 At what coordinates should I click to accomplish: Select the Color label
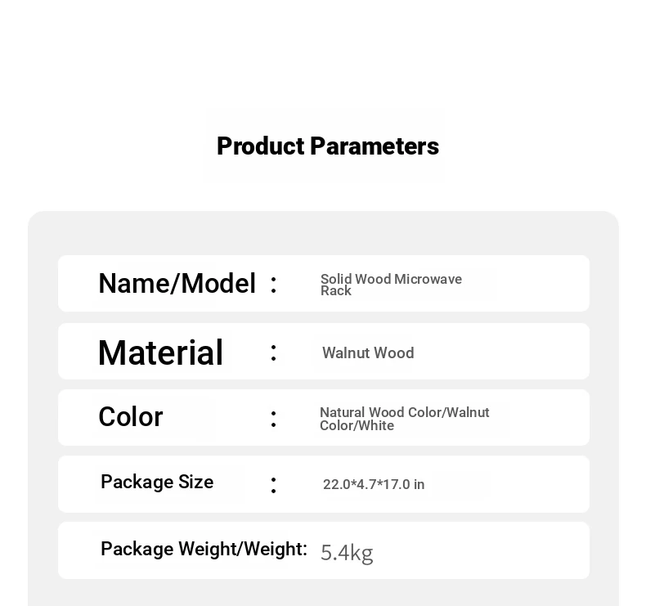tap(131, 417)
